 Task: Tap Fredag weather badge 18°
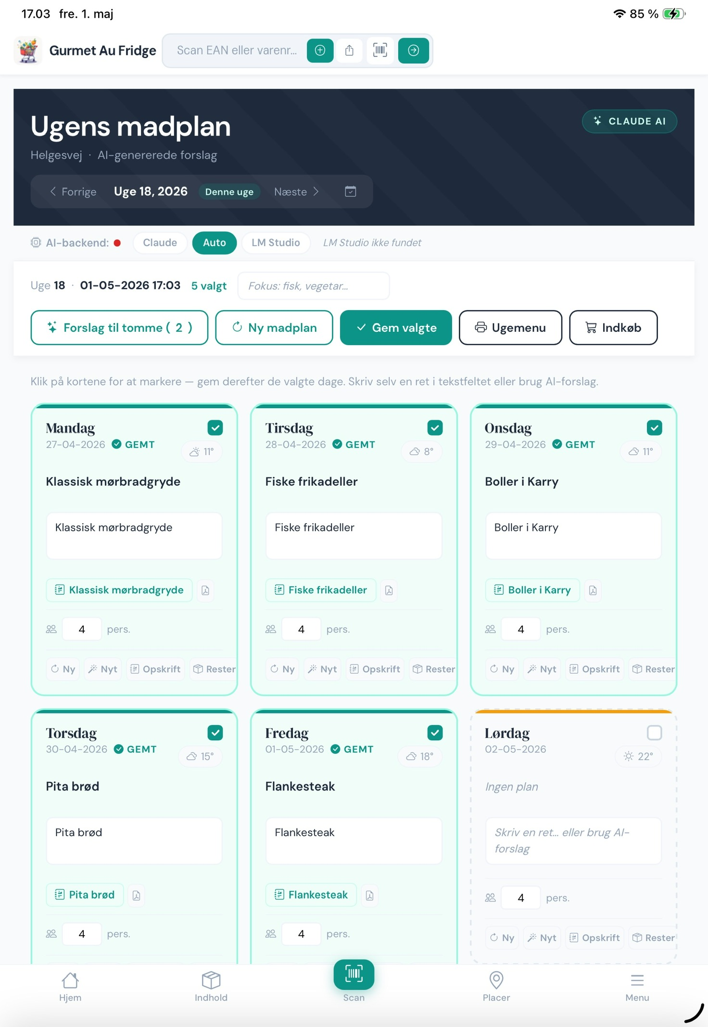click(420, 756)
